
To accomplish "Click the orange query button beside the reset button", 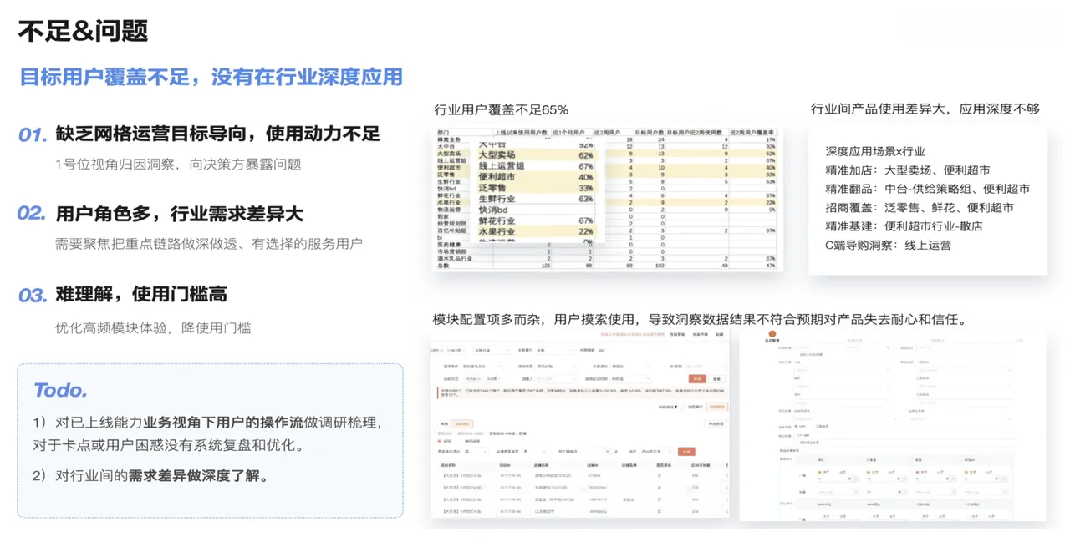I will point(697,378).
